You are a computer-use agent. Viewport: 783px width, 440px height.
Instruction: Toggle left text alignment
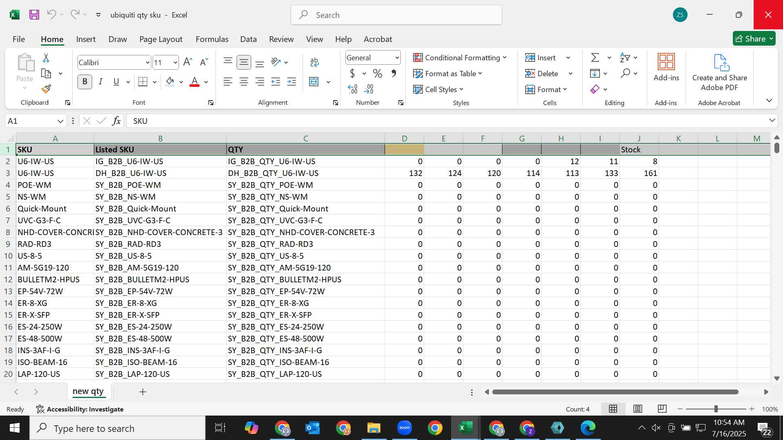228,82
